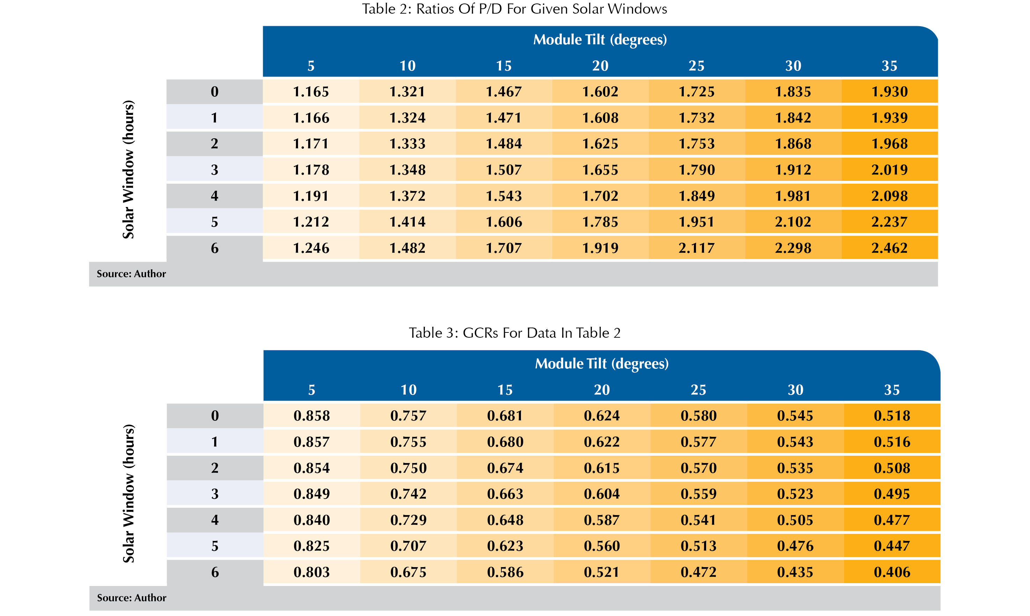Select row header 6 in Table 2

(x=214, y=248)
